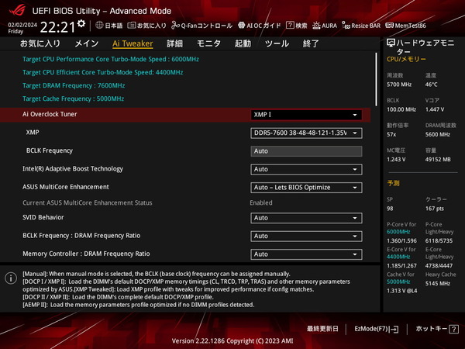Open the XMP profile dropdown
Viewport: 465px width, 349px height.
pos(307,133)
